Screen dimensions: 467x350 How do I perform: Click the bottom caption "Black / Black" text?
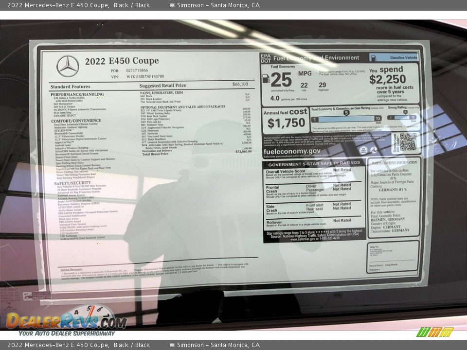tap(132, 345)
